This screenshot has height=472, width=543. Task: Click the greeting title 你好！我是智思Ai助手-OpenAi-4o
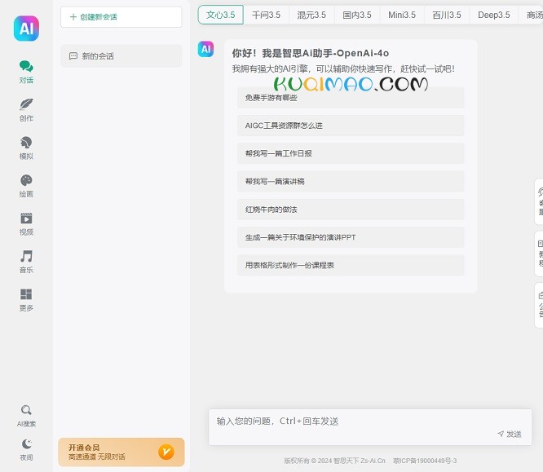(311, 53)
